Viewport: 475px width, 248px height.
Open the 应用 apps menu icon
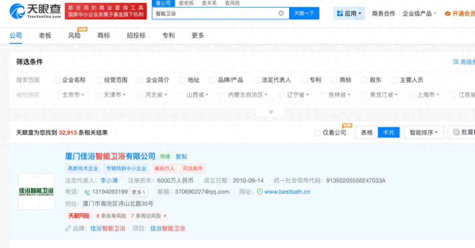coord(339,13)
